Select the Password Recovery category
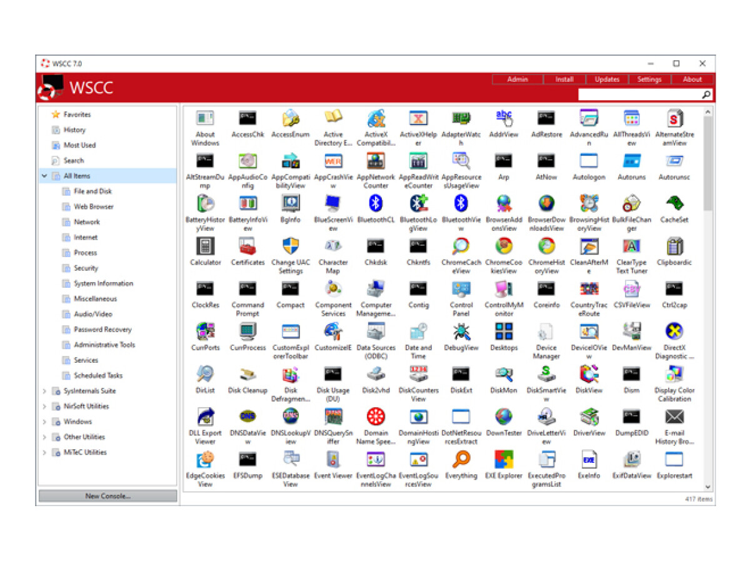 [x=102, y=330]
